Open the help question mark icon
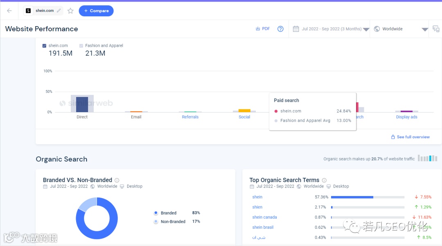This screenshot has height=246, width=442. tap(280, 29)
